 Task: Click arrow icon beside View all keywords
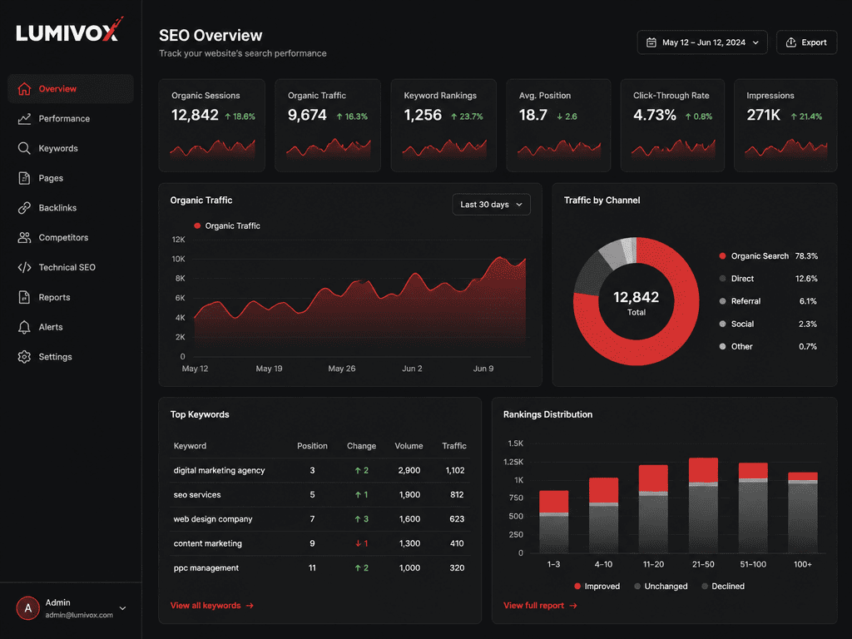point(250,606)
